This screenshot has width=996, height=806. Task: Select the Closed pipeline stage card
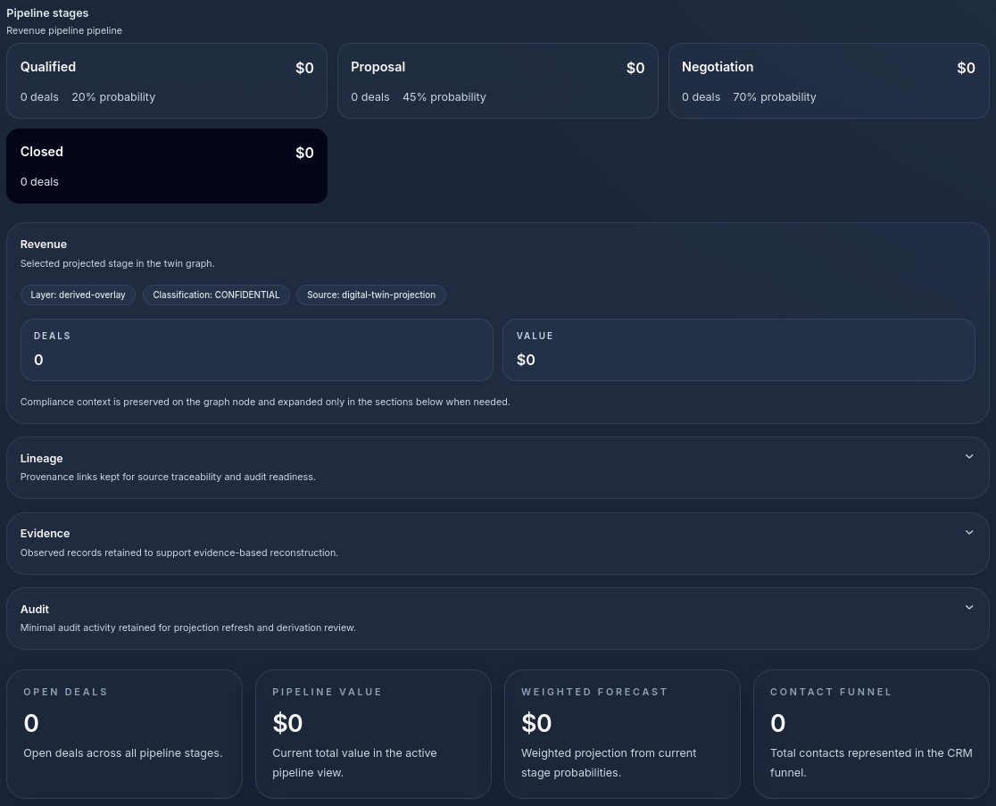pyautogui.click(x=167, y=166)
